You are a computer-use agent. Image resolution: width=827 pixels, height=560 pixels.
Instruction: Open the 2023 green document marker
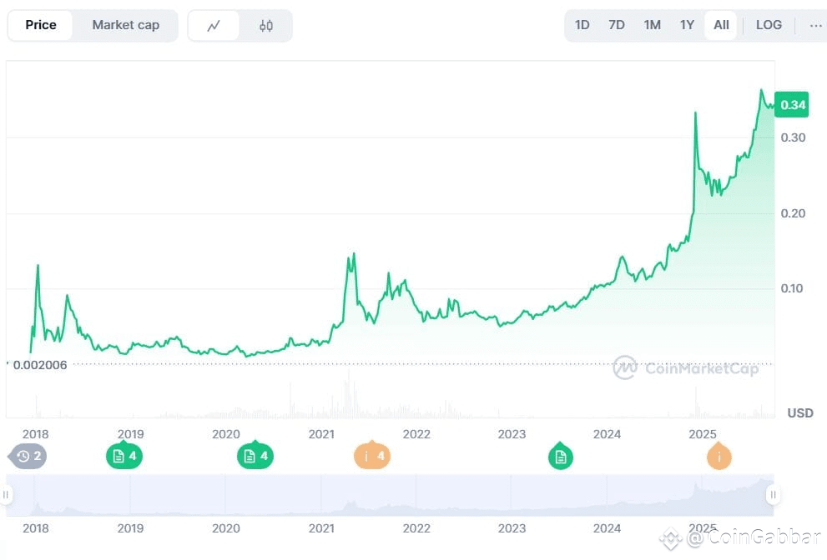(561, 456)
